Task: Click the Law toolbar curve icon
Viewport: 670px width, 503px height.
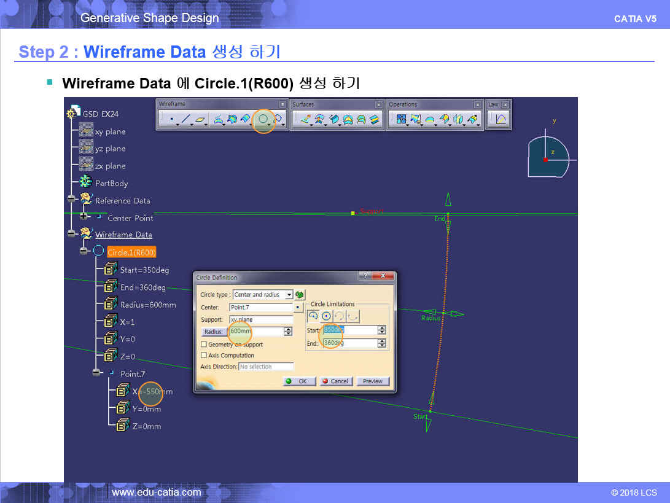Action: click(x=501, y=120)
